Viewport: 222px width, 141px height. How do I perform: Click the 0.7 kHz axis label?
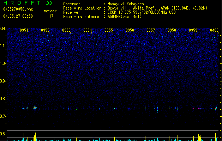tap(3, 116)
